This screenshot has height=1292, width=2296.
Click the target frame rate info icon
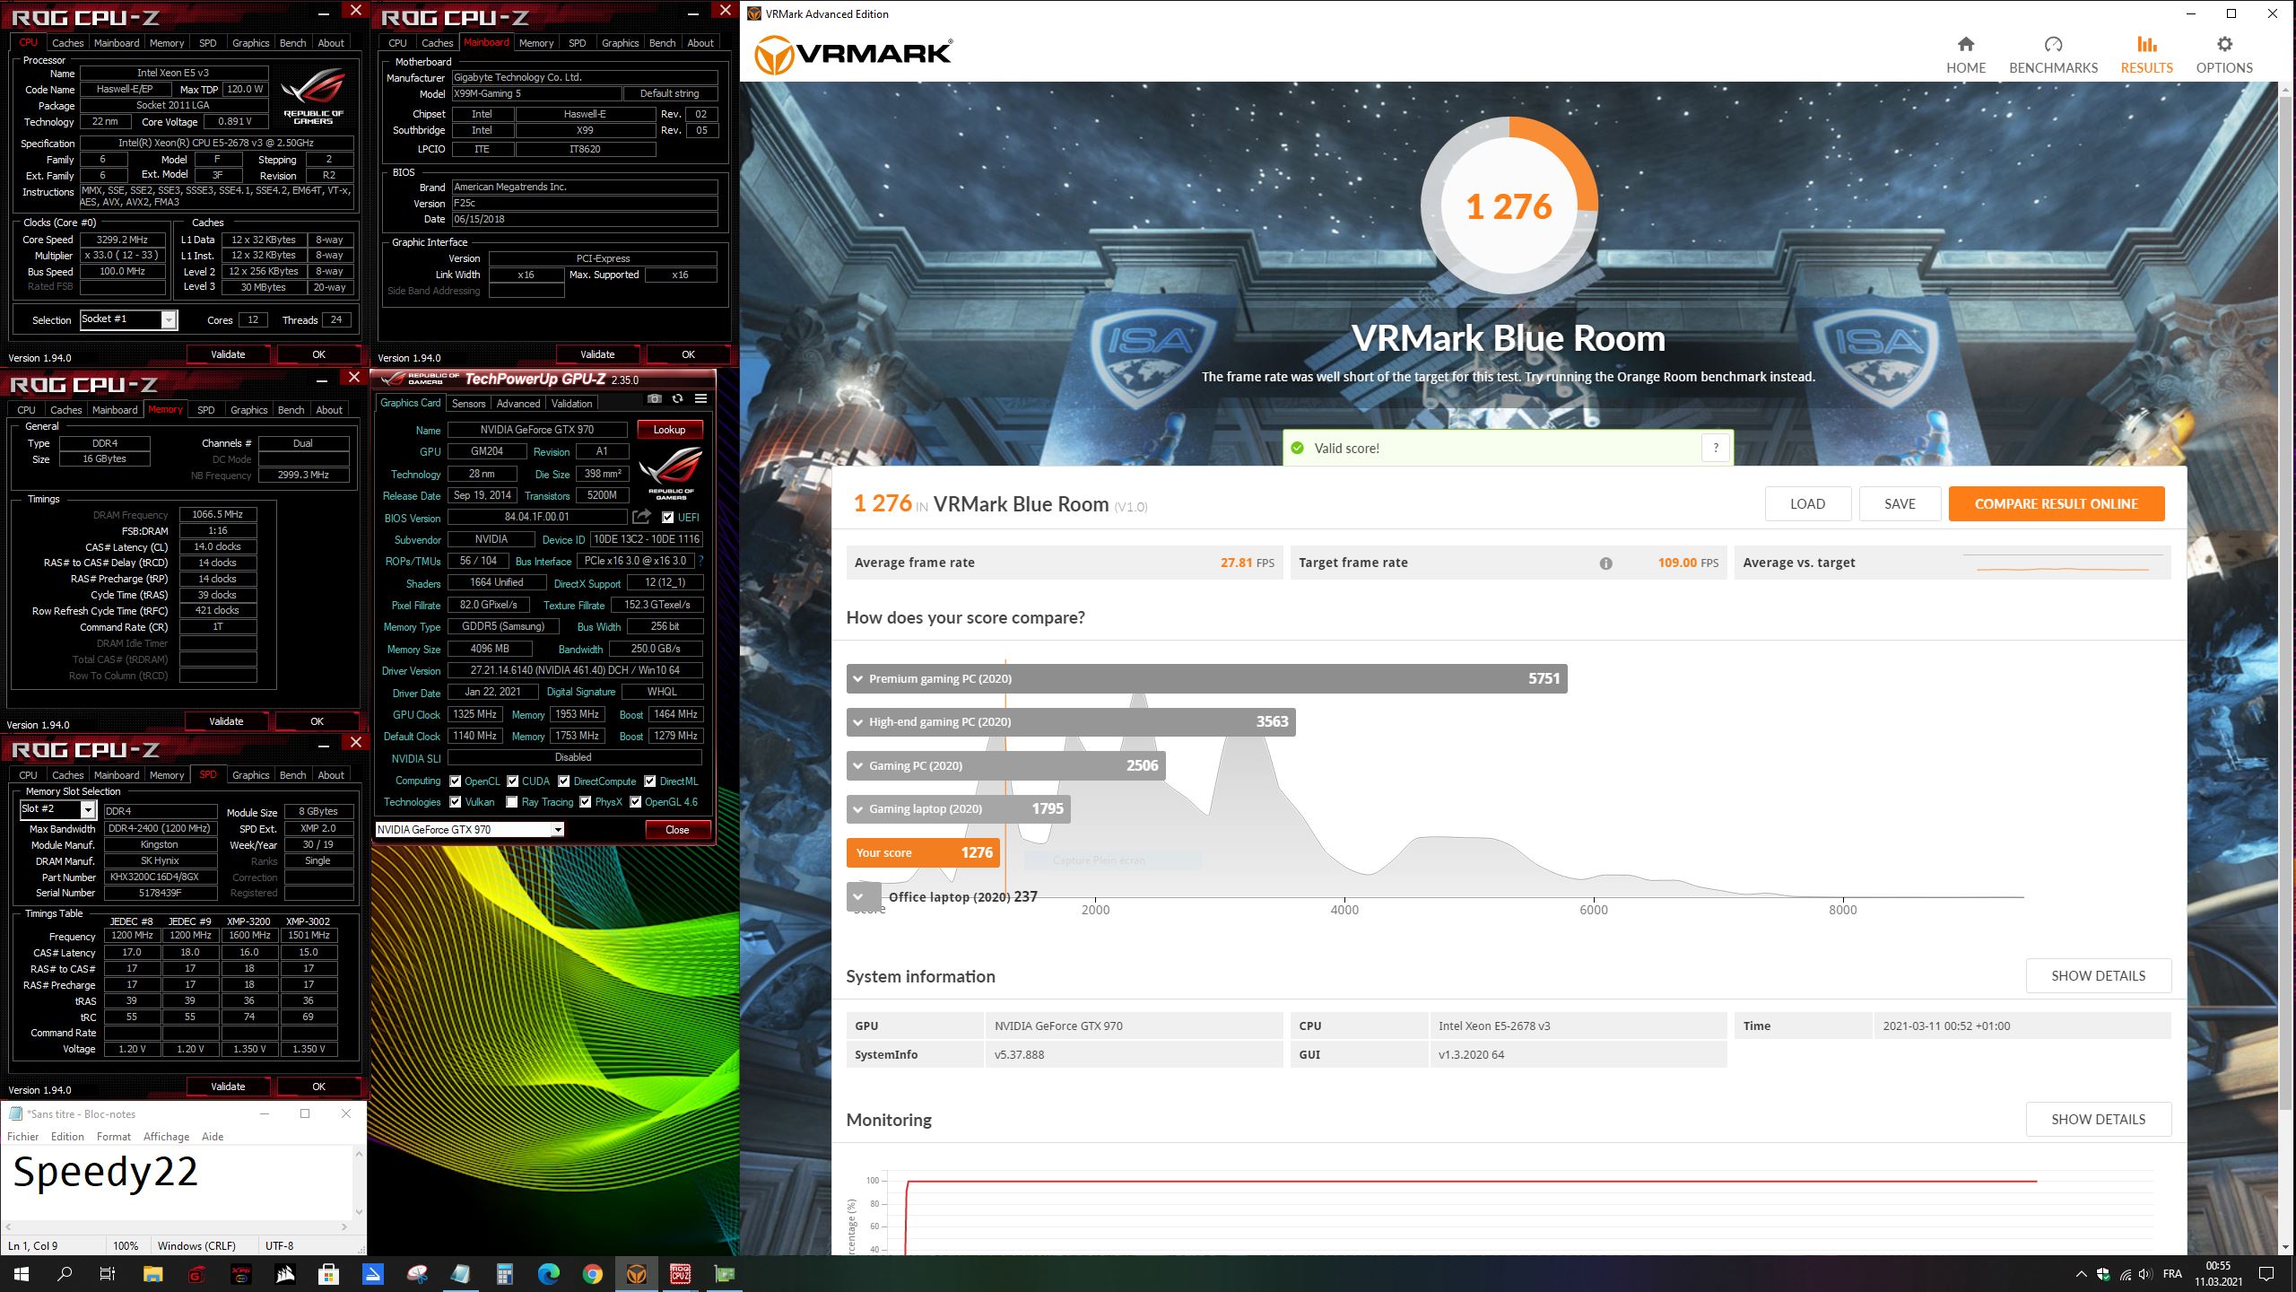(x=1605, y=563)
